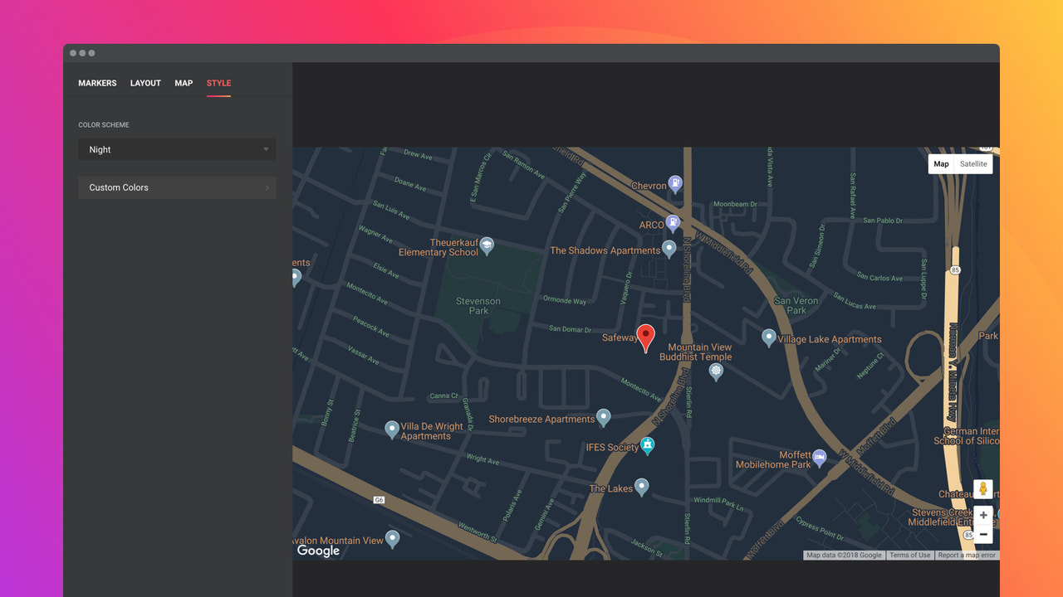Click the Village Lake Apartments marker
1063x597 pixels.
(769, 337)
